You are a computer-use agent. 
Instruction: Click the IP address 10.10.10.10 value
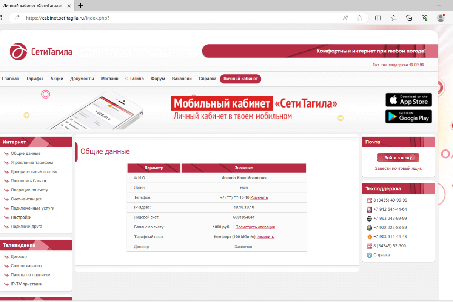click(244, 207)
